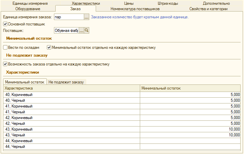
Task: Open Свойства и категории tab
Action: coord(208,9)
